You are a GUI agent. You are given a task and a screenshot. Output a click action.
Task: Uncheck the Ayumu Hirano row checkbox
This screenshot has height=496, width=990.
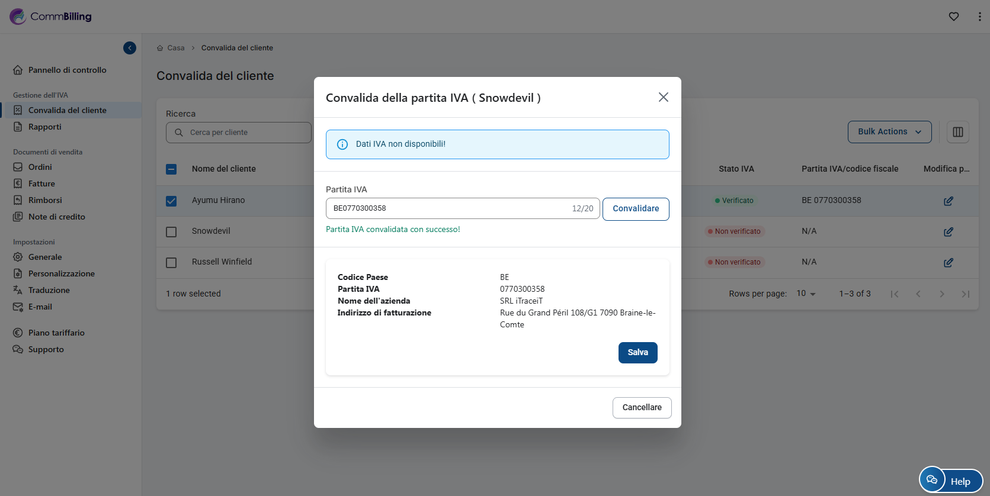pos(171,201)
